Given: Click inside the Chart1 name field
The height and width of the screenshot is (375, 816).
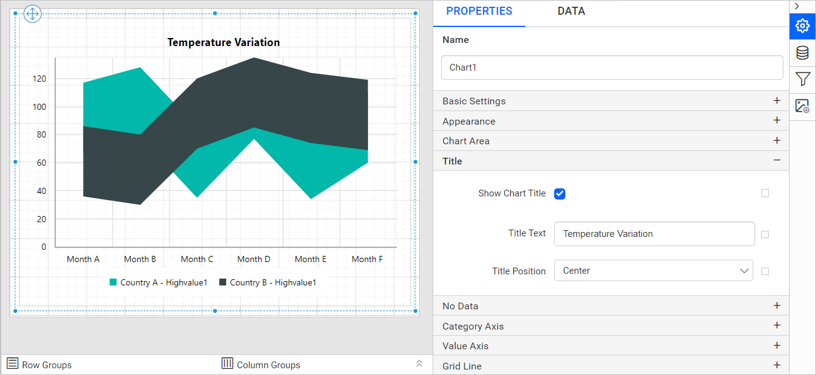Looking at the screenshot, I should 612,68.
